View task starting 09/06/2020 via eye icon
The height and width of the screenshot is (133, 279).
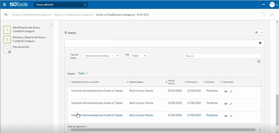[x=226, y=91]
